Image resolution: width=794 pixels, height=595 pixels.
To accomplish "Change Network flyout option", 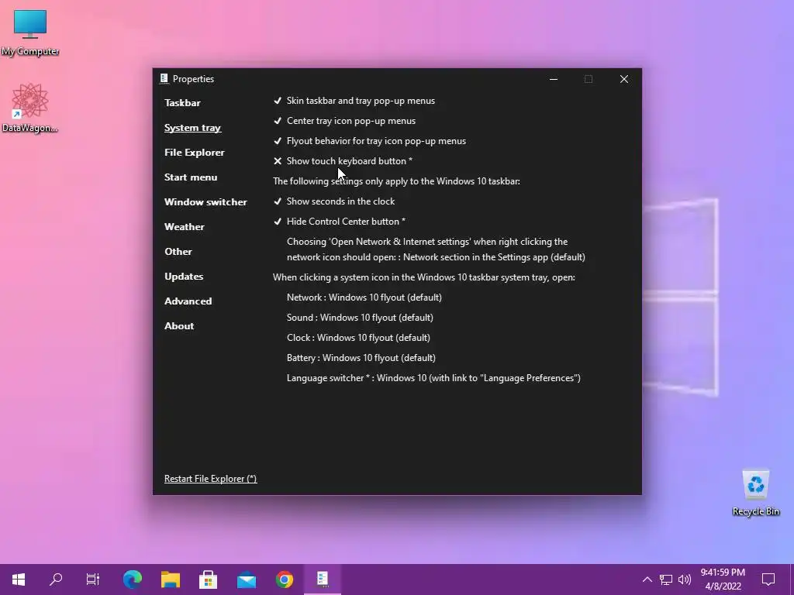I will (x=364, y=297).
